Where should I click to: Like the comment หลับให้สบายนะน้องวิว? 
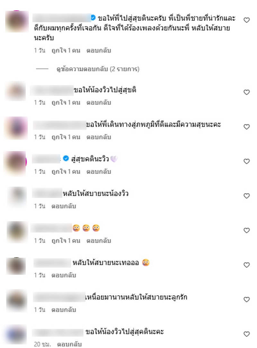[247, 196]
